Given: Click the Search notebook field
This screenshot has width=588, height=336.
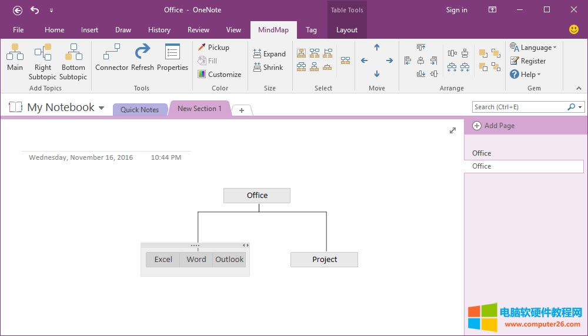Looking at the screenshot, I should point(519,107).
